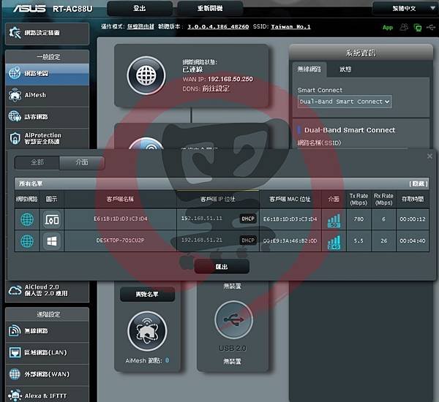This screenshot has height=402, width=439.
Task: Open AiCloud 2.0 cloud icon
Action: click(x=15, y=290)
